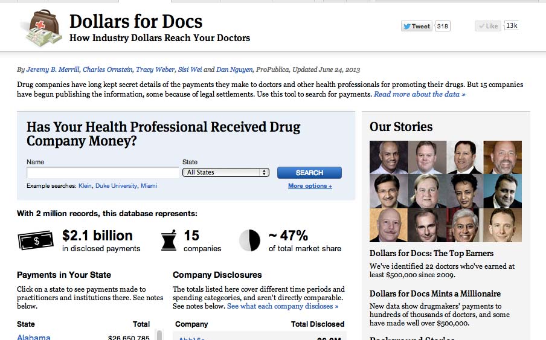Click the 13k like count
Viewport: 546px width, 340px height.
[512, 26]
